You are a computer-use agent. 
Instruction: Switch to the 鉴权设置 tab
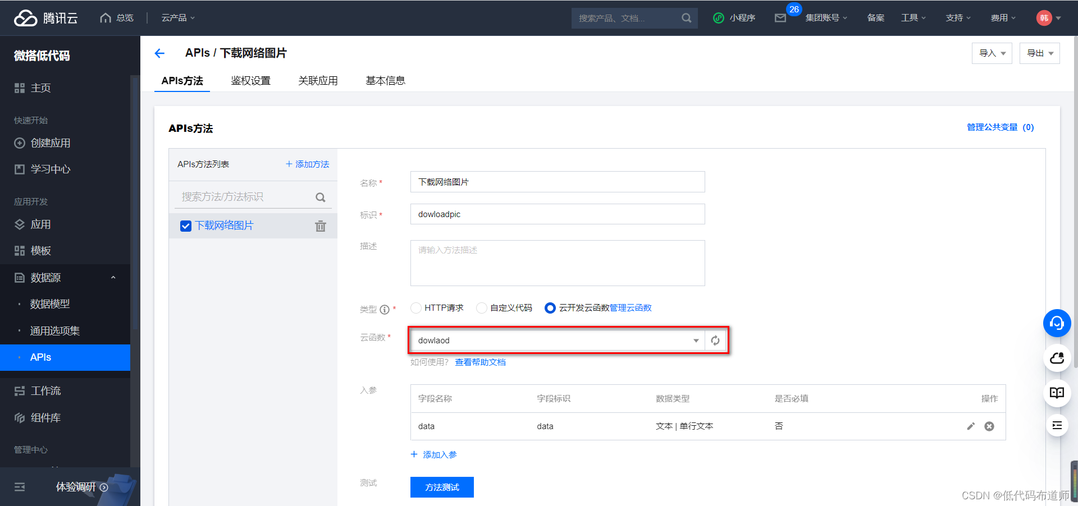click(x=250, y=81)
